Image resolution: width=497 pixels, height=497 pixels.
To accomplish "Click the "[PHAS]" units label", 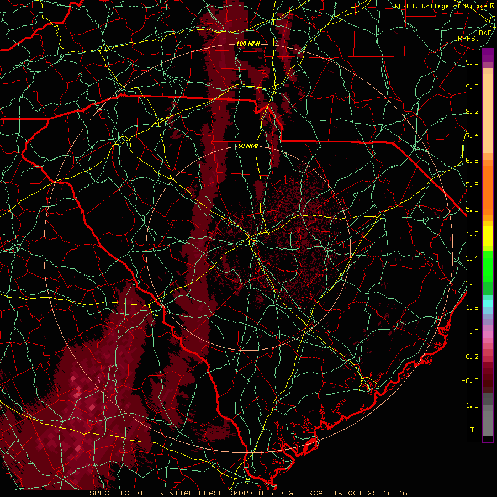I will (x=467, y=38).
